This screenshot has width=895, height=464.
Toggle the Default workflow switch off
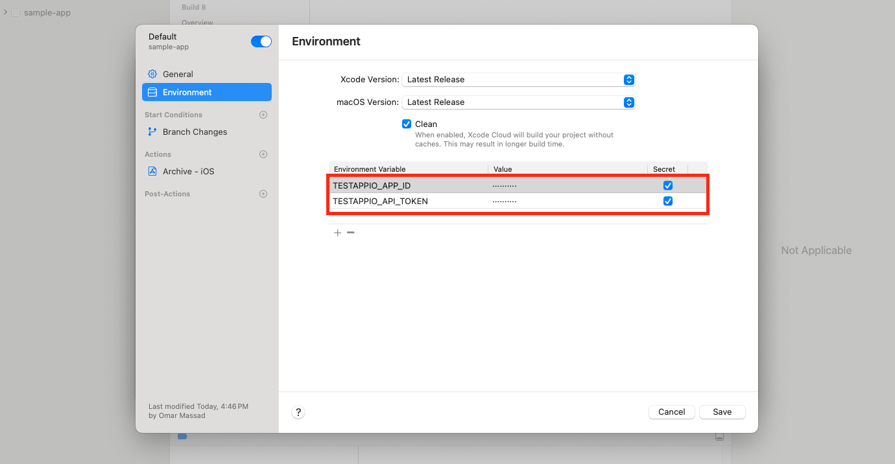[x=261, y=41]
